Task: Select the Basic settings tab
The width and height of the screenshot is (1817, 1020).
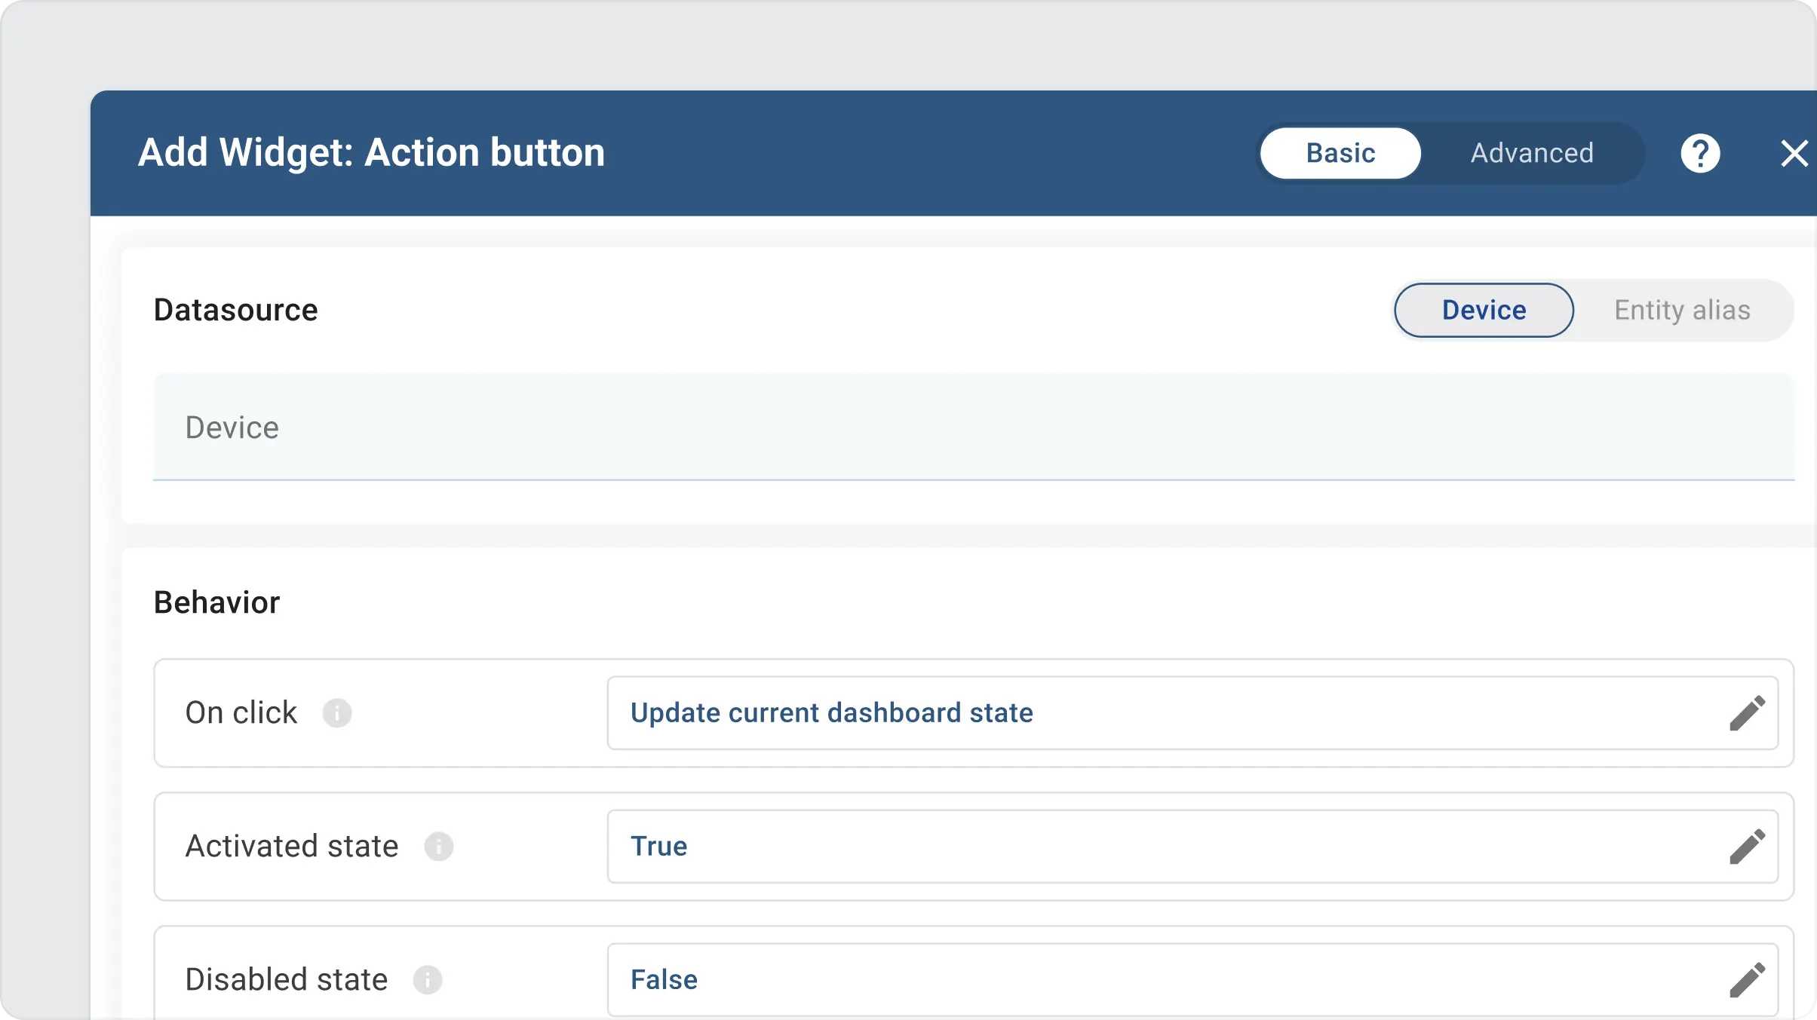Action: click(x=1340, y=153)
